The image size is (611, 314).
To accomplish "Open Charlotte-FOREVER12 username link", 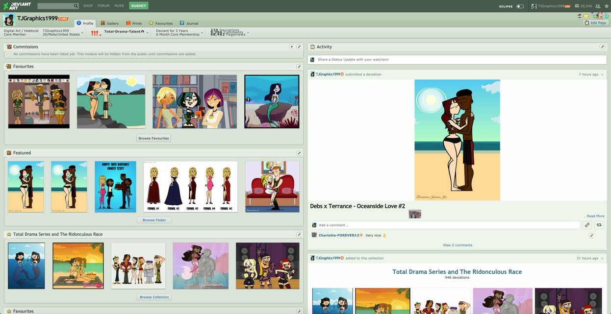I will (339, 235).
